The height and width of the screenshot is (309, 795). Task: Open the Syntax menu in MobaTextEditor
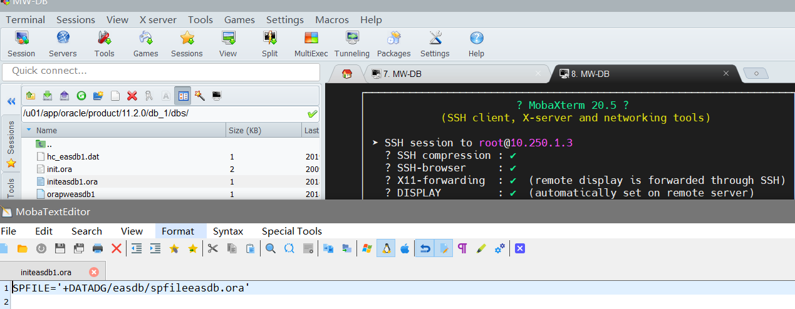pyautogui.click(x=227, y=231)
